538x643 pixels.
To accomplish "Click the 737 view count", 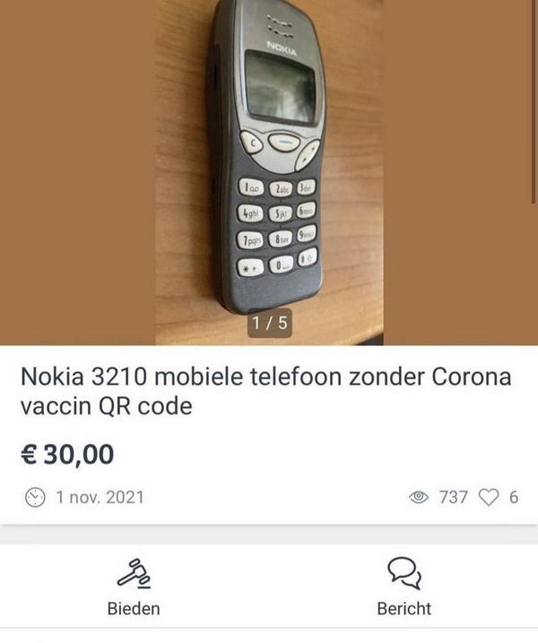I will 453,497.
